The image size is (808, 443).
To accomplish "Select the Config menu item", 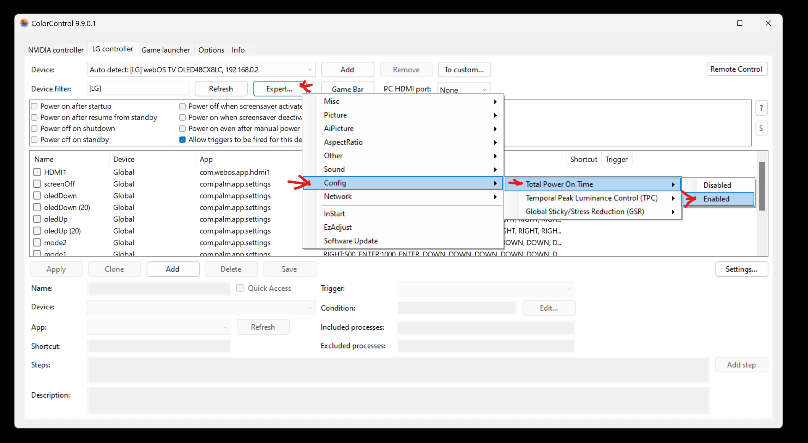I will click(x=403, y=183).
